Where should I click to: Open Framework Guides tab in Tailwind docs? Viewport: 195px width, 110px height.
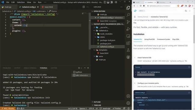click(163, 39)
